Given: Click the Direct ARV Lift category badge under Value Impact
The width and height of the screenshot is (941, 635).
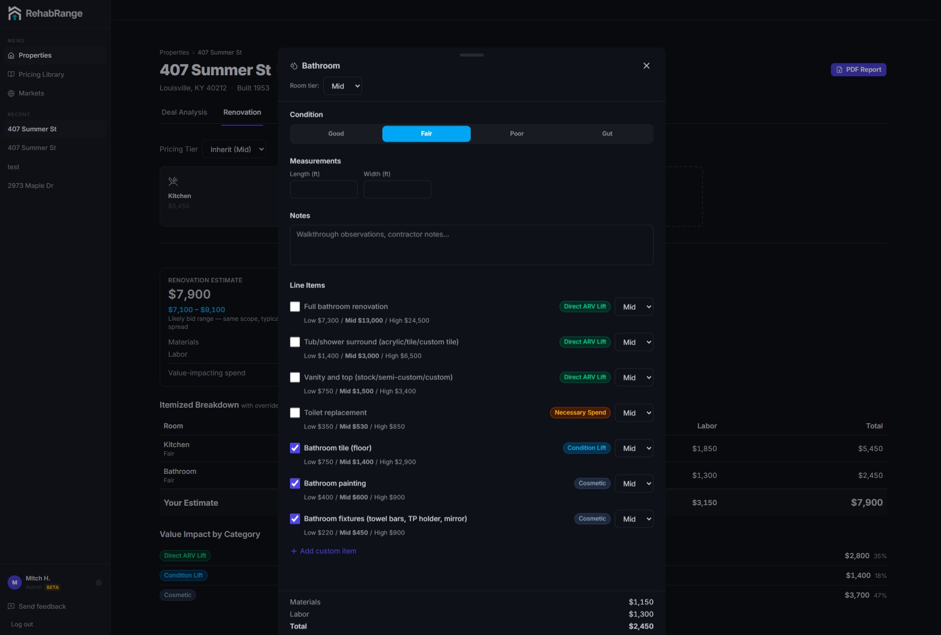Looking at the screenshot, I should [185, 556].
